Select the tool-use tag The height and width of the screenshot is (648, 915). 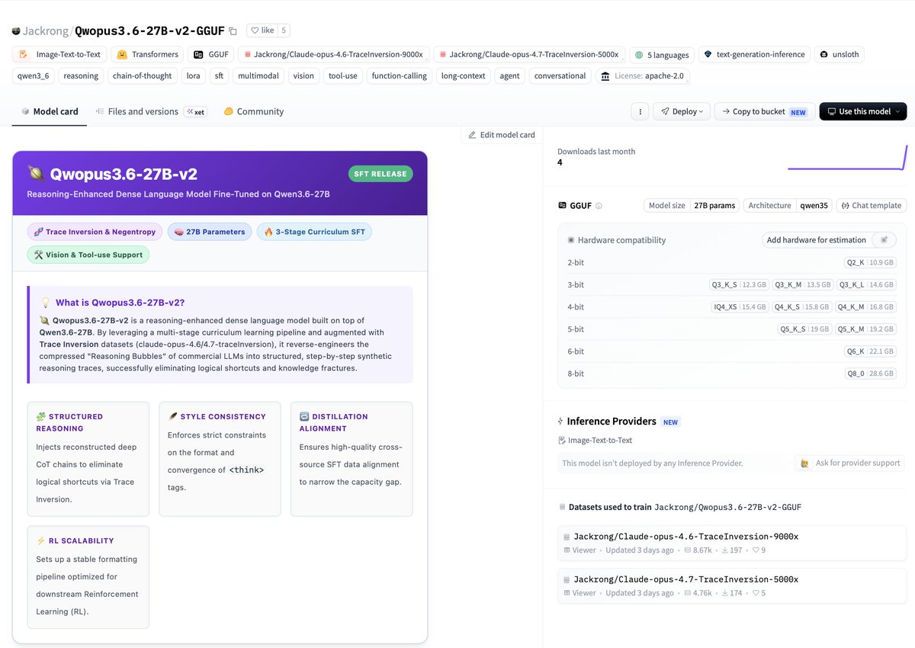coord(343,76)
